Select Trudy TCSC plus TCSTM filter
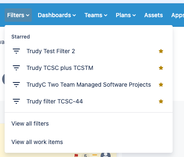This screenshot has height=157, width=184. [x=60, y=68]
